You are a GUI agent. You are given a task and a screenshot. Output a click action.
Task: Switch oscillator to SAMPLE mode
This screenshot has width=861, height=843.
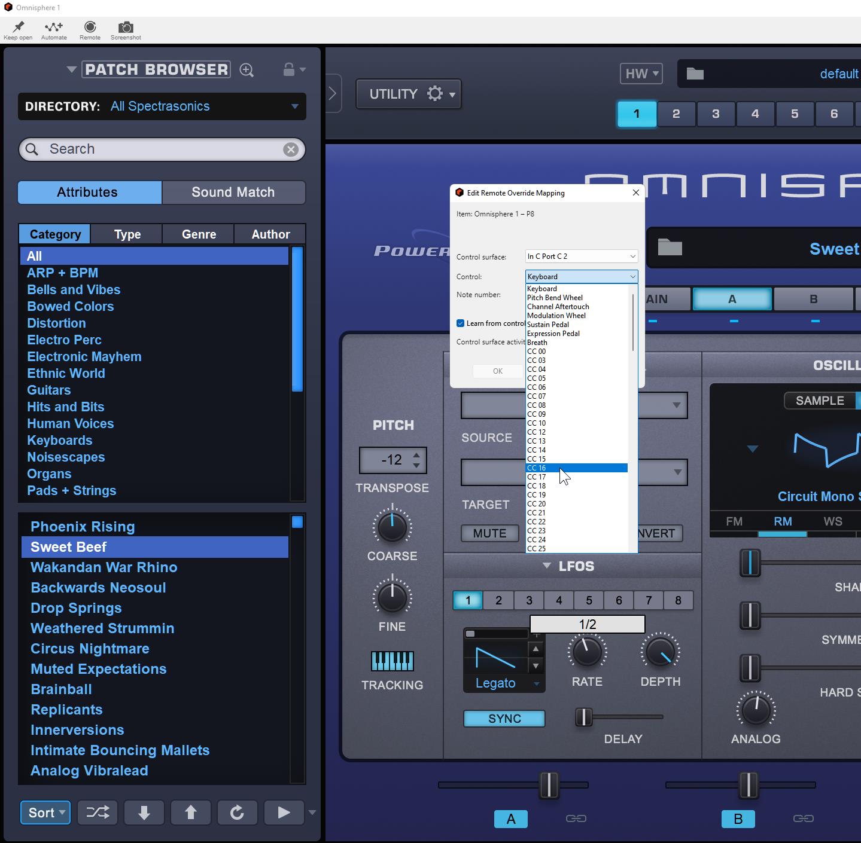820,401
